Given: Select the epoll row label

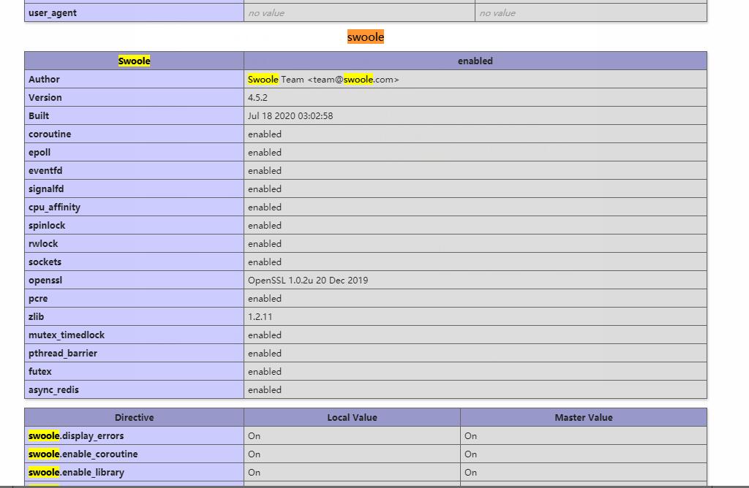Looking at the screenshot, I should pyautogui.click(x=39, y=152).
